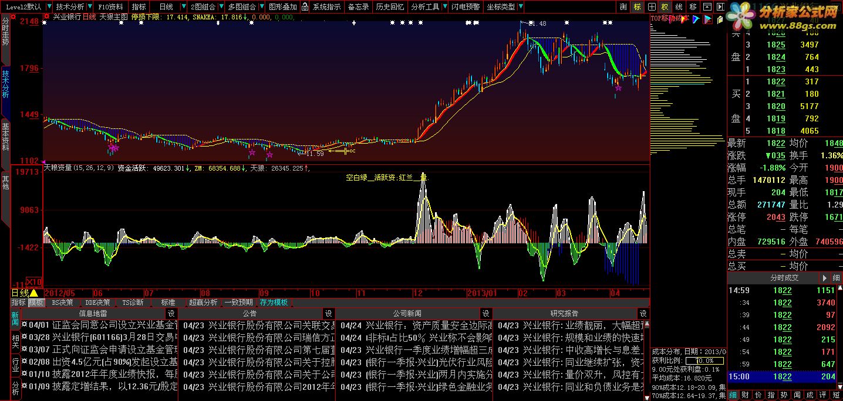Open the 分析工具 dropdown arrow
This screenshot has height=401, width=843.
click(444, 7)
